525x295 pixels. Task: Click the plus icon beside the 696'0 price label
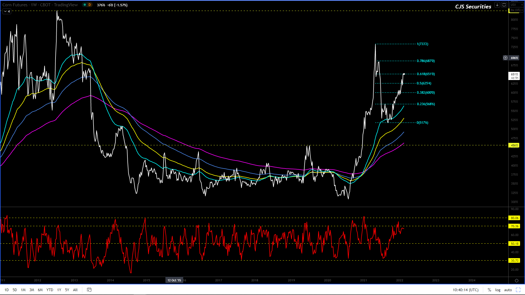[x=505, y=58]
